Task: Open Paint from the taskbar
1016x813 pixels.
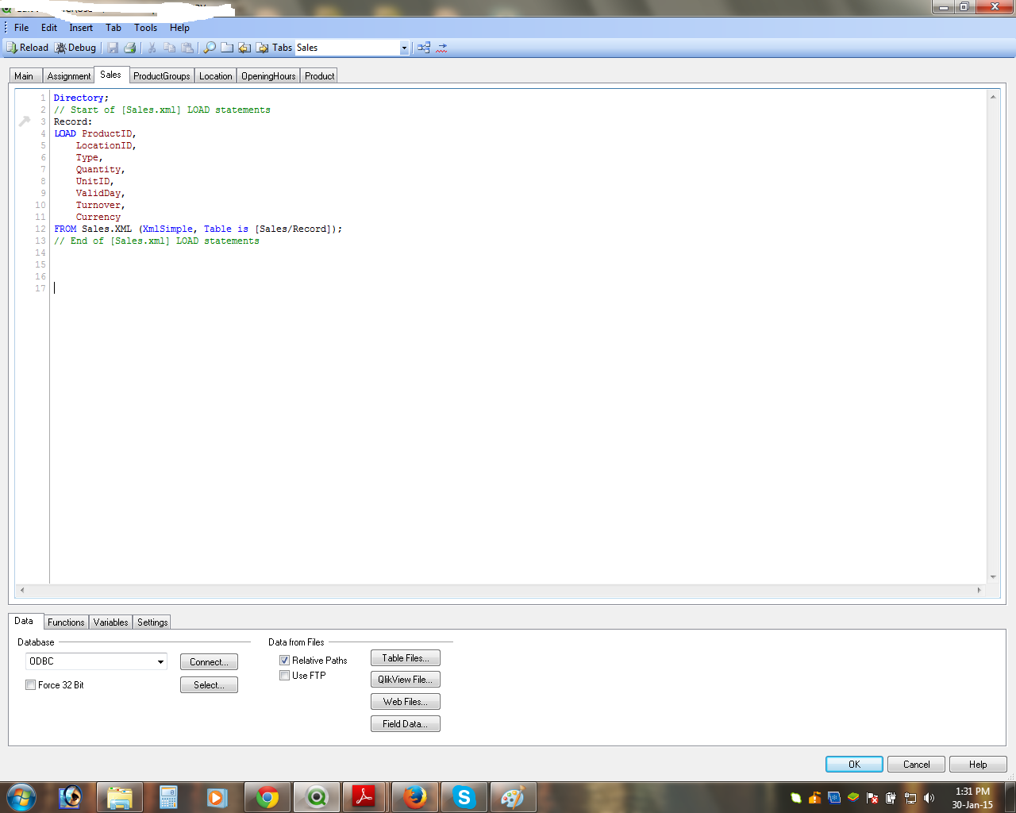Action: (x=513, y=797)
